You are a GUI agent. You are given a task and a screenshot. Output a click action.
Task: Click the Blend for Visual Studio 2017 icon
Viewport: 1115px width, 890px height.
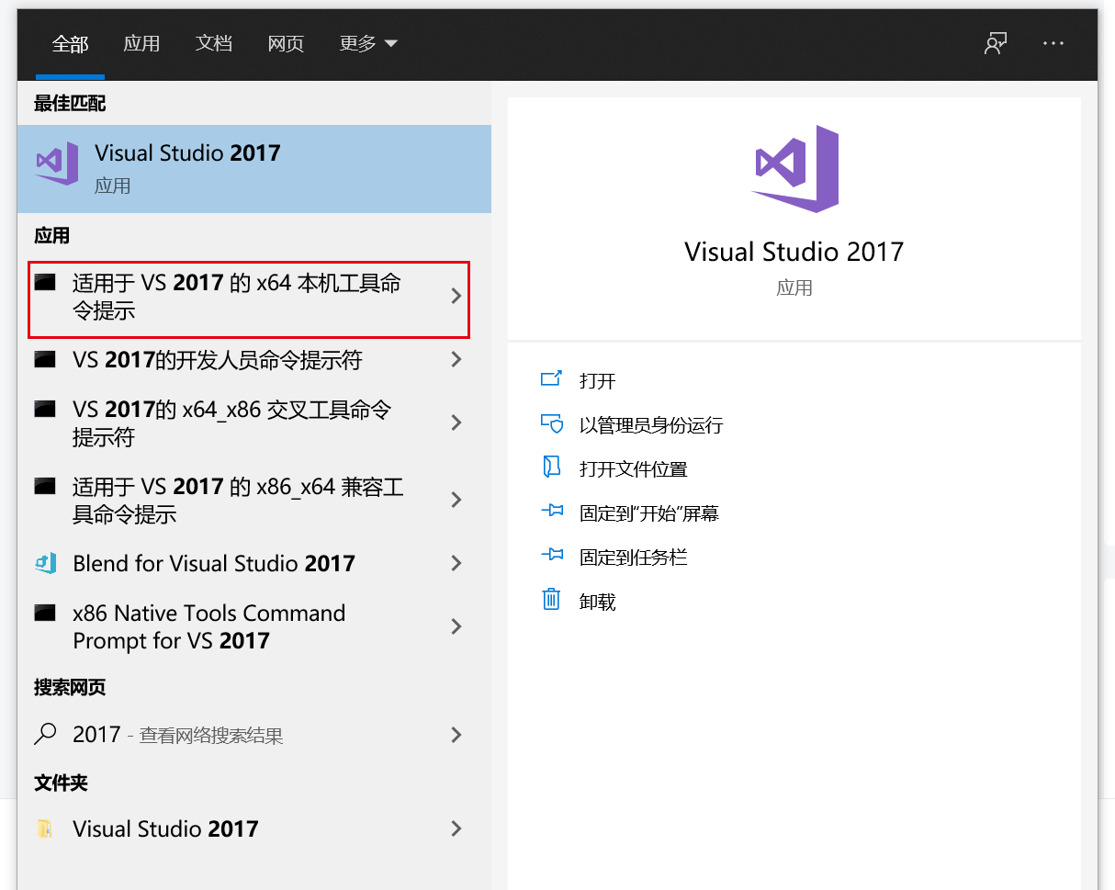point(45,563)
